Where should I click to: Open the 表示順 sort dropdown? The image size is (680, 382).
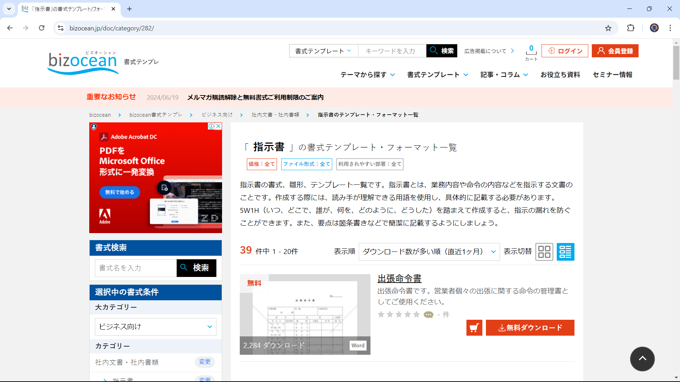point(429,252)
